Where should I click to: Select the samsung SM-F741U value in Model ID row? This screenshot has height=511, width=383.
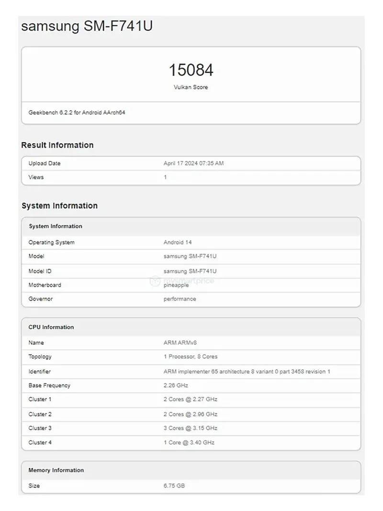point(190,271)
